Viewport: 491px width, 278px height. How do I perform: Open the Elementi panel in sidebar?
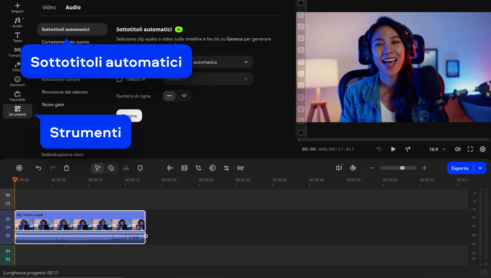(x=17, y=81)
